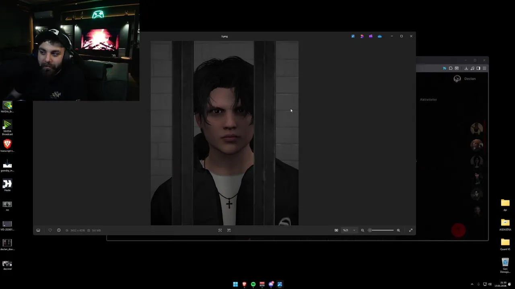This screenshot has height=289, width=515.
Task: Open the ASDASDSA folder on desktop
Action: click(x=505, y=224)
